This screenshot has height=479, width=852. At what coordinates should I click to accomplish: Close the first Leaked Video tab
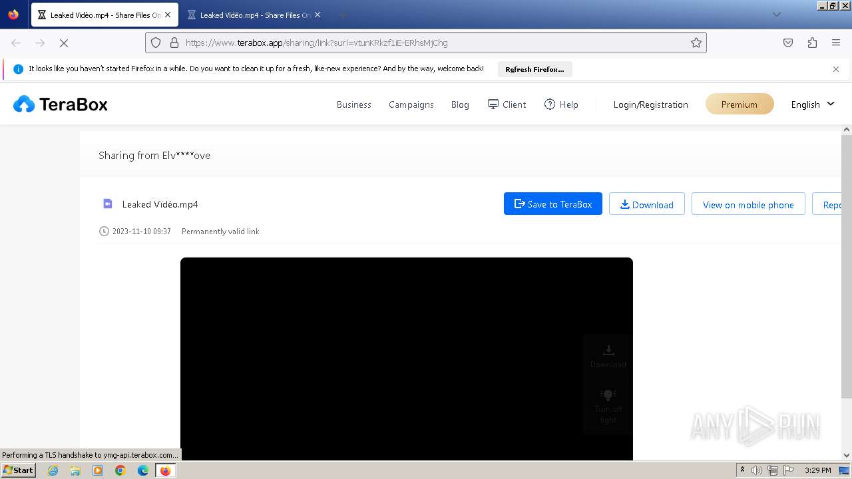pyautogui.click(x=167, y=15)
